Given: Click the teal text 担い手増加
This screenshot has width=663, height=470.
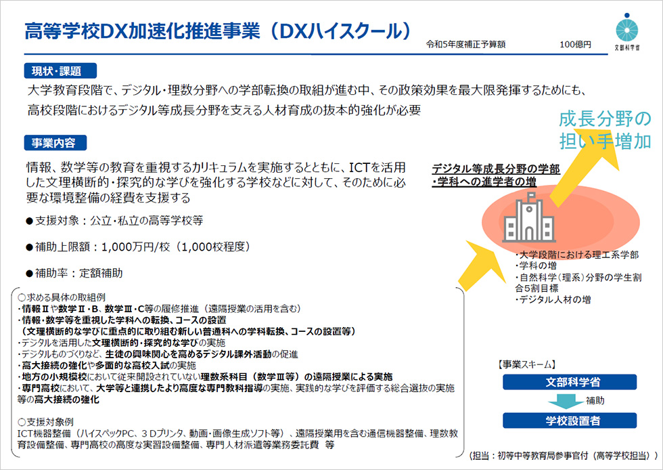Looking at the screenshot, I should pyautogui.click(x=605, y=141).
